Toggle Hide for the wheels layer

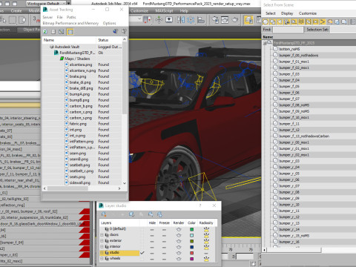(152, 259)
